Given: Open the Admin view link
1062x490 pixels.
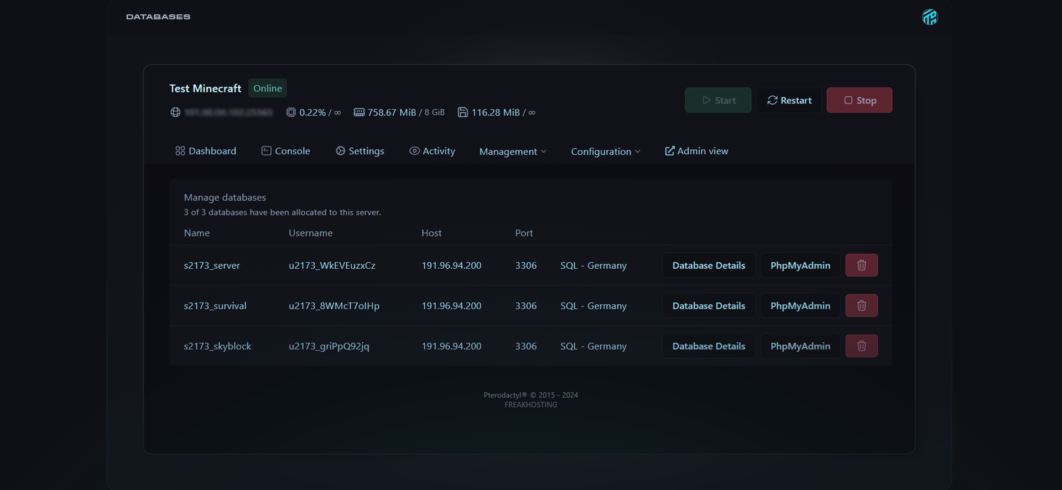Looking at the screenshot, I should (x=696, y=151).
